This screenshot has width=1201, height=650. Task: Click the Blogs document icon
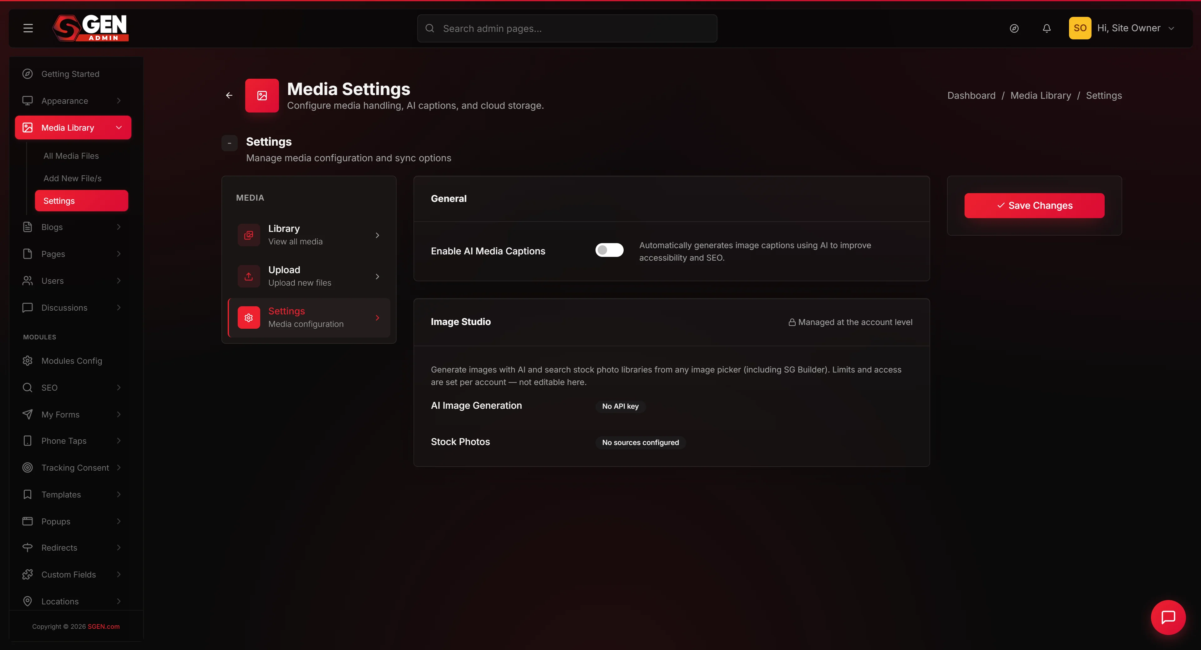(28, 227)
